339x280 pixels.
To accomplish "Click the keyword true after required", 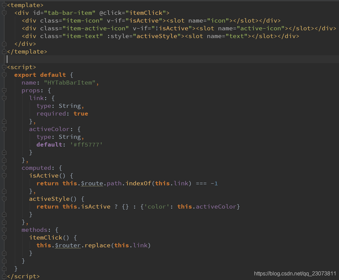I will click(x=81, y=114).
